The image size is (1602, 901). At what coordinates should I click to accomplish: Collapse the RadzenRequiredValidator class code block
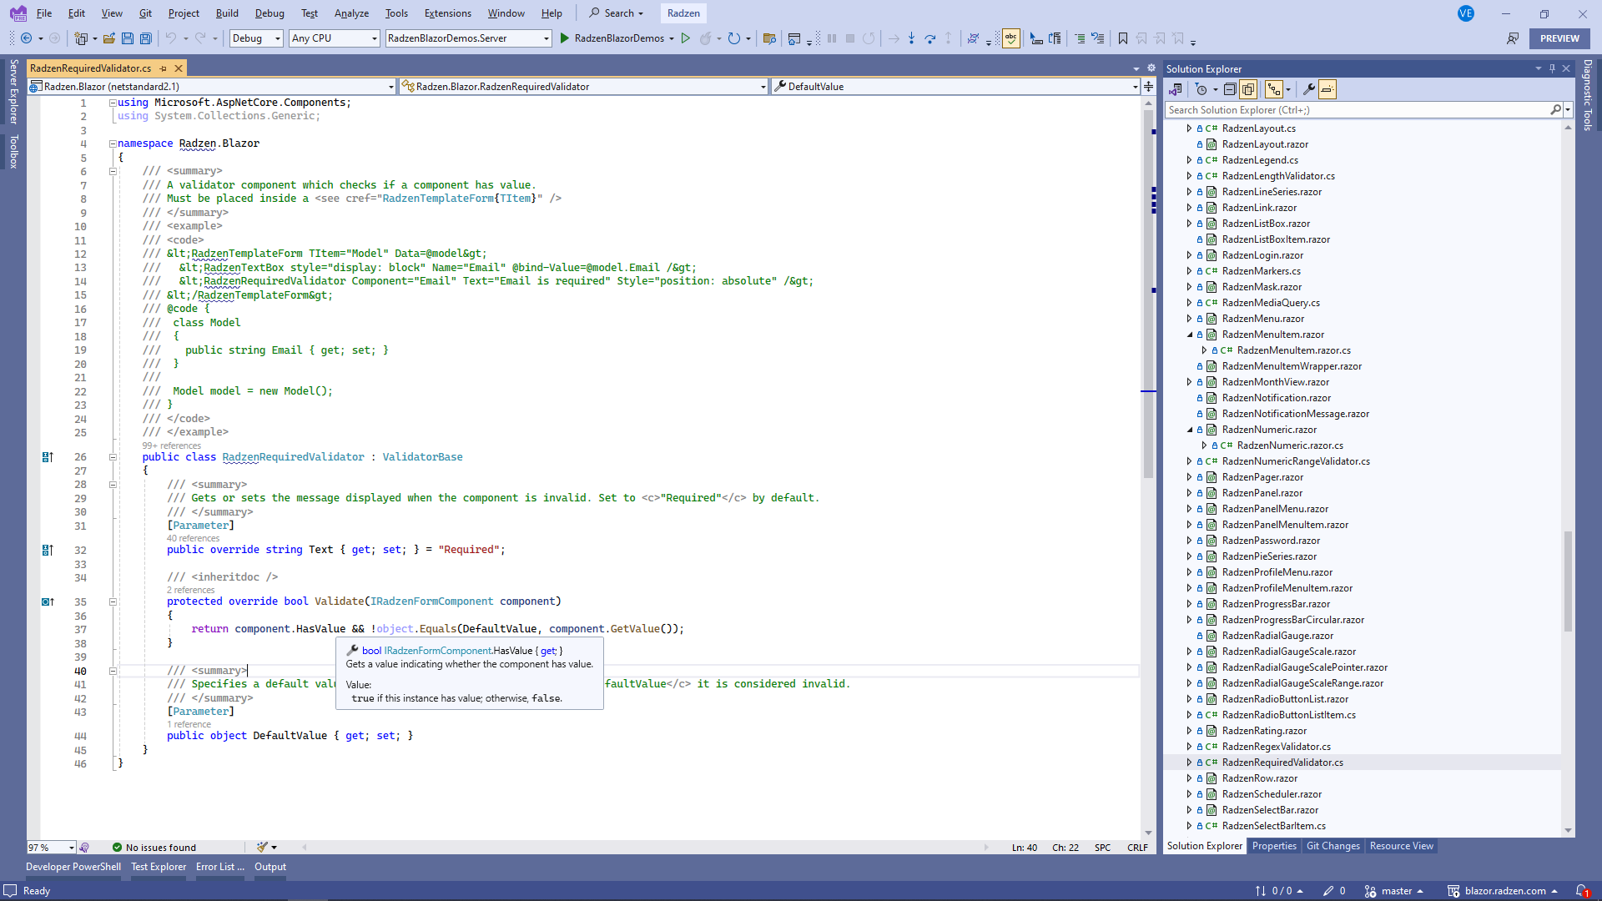pyautogui.click(x=113, y=457)
